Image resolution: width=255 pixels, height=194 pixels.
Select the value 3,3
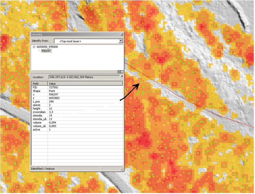pyautogui.click(x=51, y=112)
